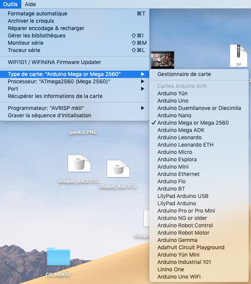
Task: Select Arduino Leonardo ETH board
Action: point(199,145)
